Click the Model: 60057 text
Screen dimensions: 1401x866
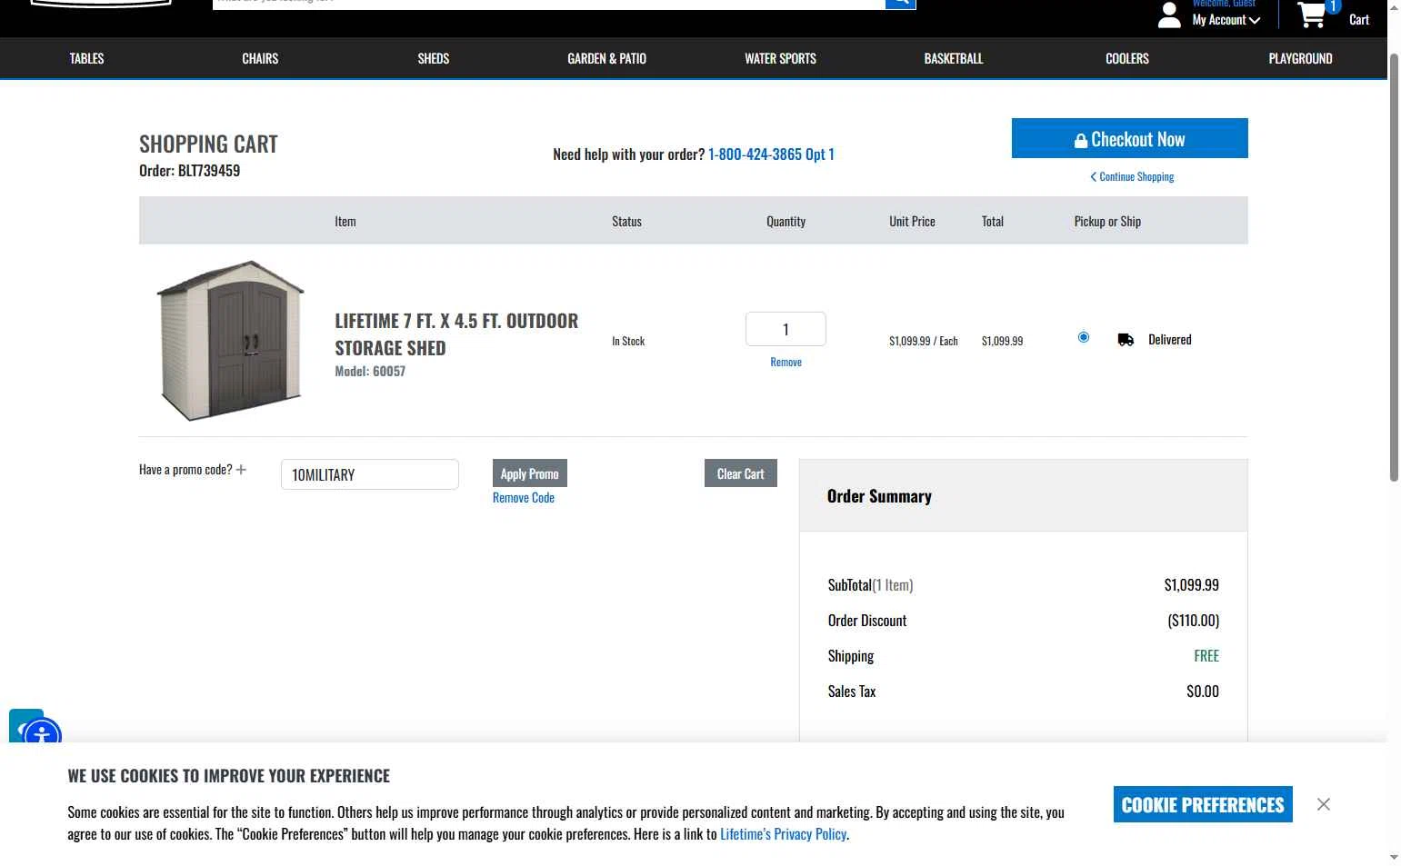tap(370, 372)
